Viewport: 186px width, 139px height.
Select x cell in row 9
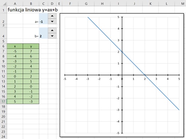tap(15, 61)
